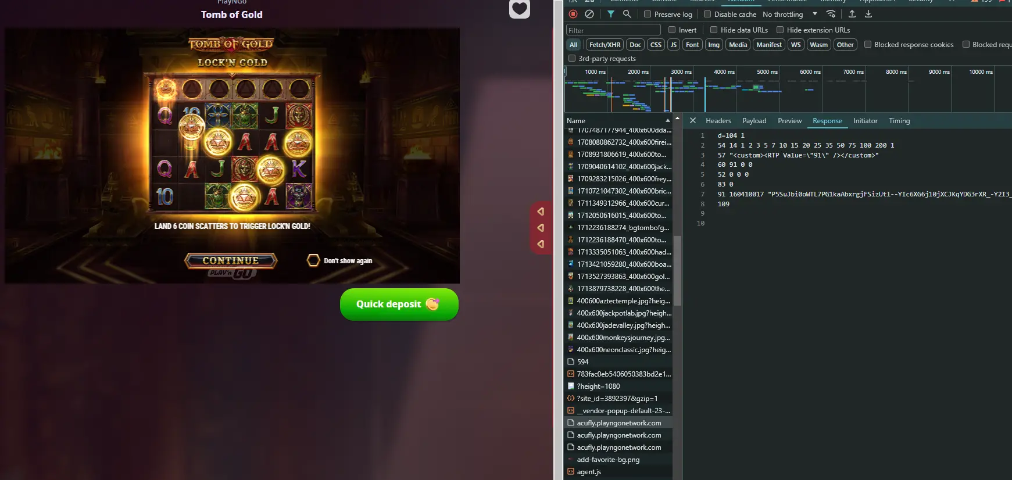Filter by Wasm requests
The image size is (1012, 480).
[818, 45]
